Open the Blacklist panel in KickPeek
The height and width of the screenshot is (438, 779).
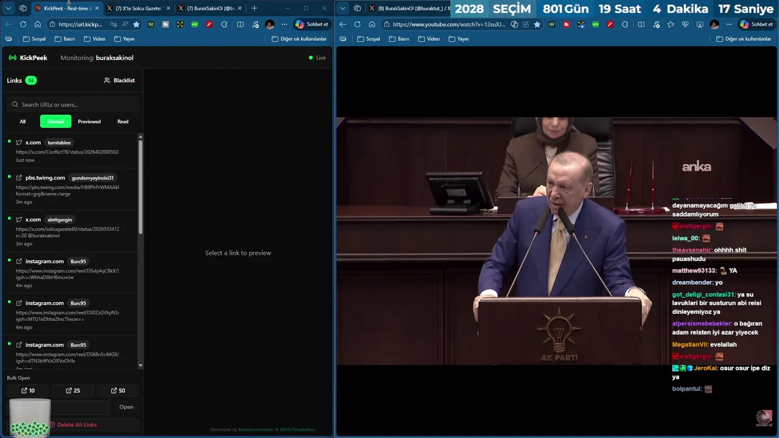(119, 80)
